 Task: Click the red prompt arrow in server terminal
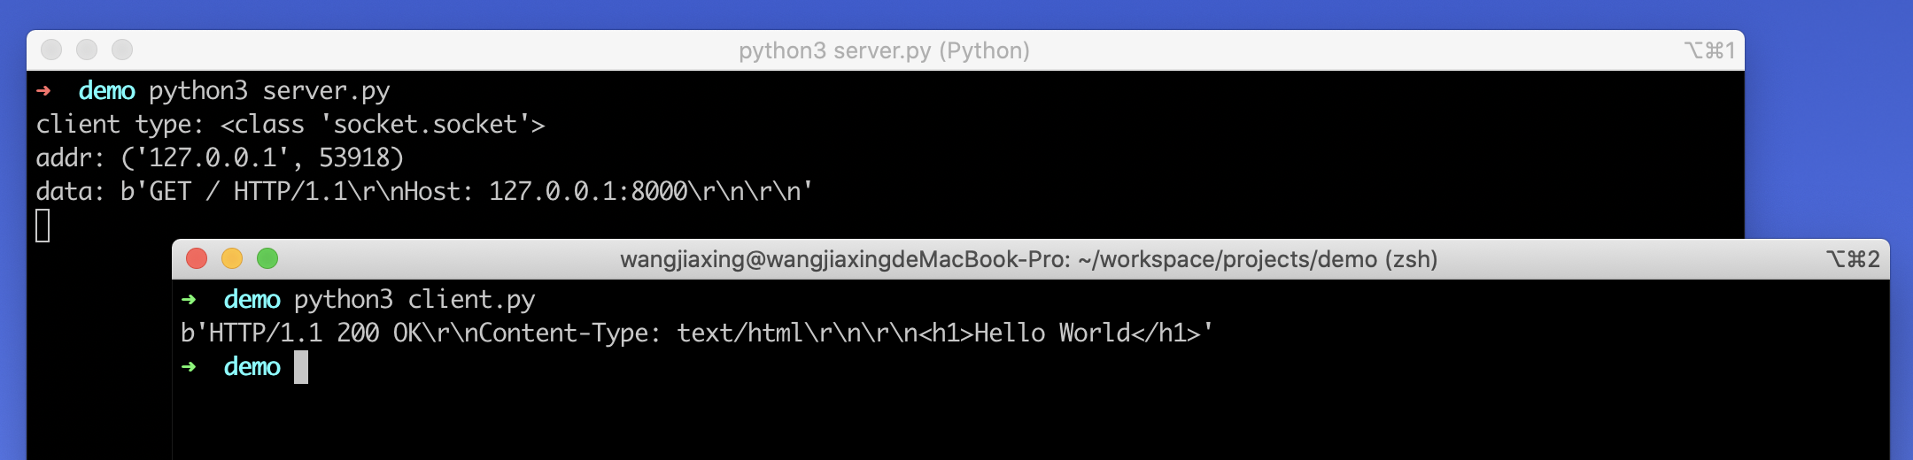(43, 90)
